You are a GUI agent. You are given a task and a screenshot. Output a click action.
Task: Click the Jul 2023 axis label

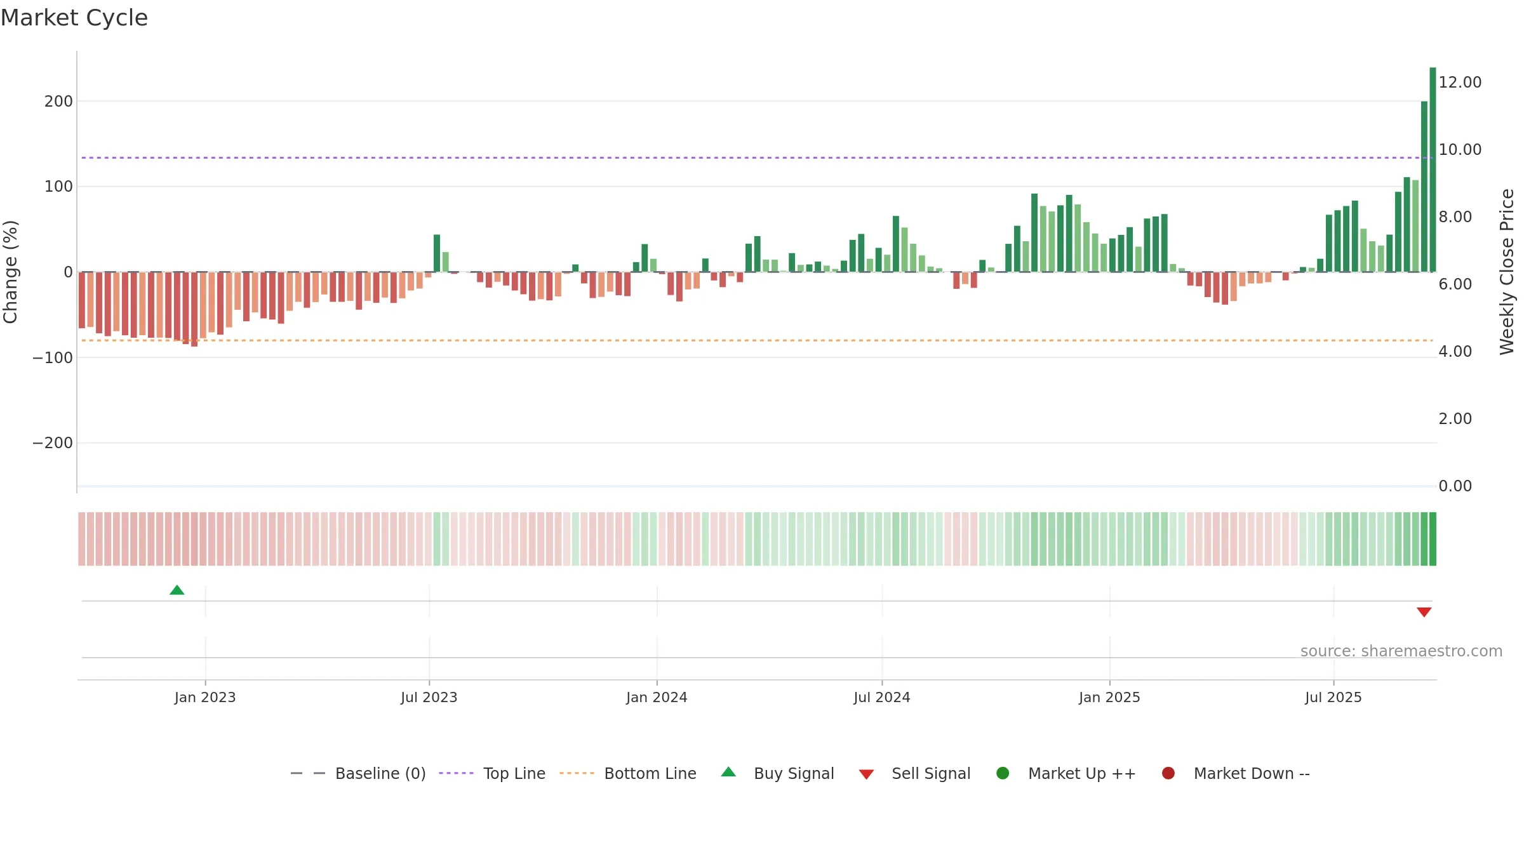coord(429,697)
